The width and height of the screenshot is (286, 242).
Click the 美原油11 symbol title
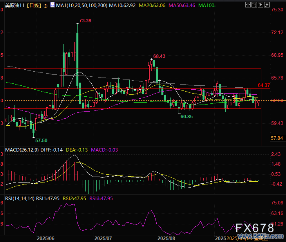[13, 5]
